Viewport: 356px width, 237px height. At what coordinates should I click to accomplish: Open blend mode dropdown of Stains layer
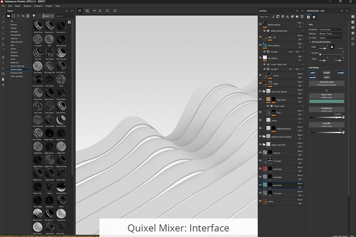(301, 118)
